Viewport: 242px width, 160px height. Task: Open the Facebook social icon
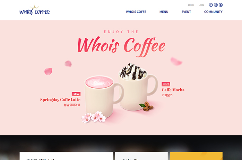(x=211, y=5)
